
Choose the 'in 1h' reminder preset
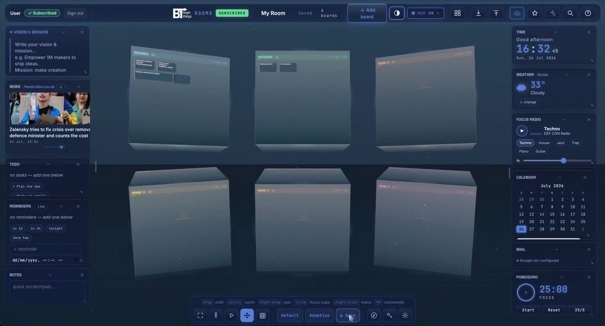tap(18, 228)
